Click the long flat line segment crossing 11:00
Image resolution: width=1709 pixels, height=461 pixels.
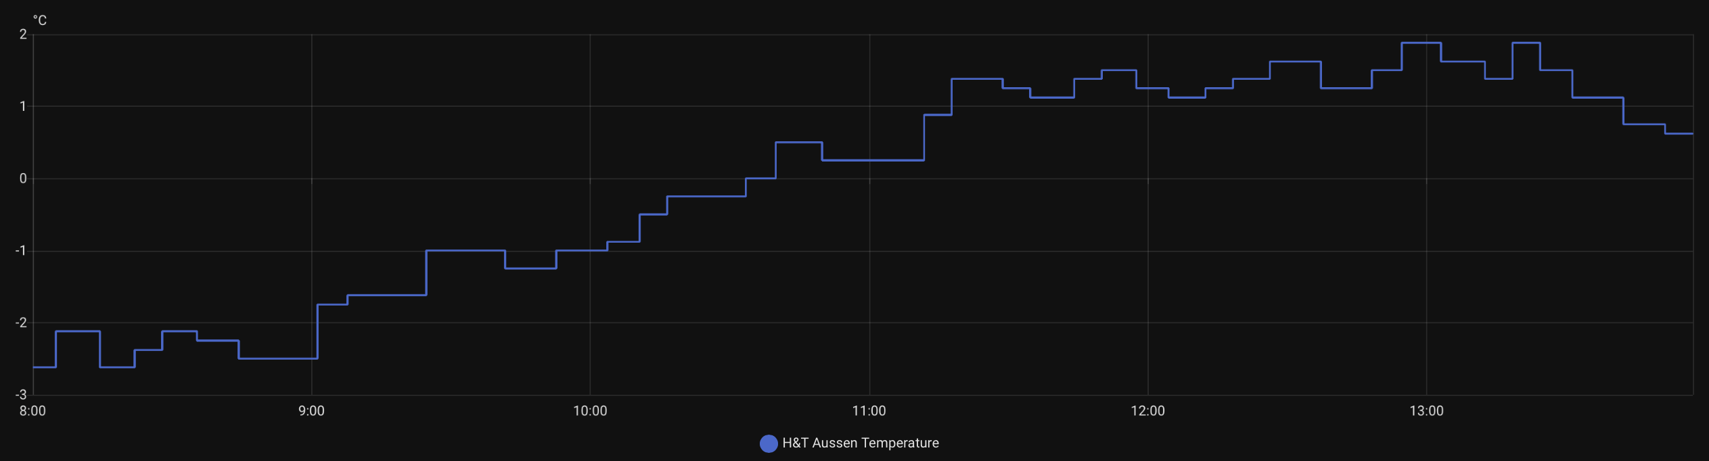873,160
